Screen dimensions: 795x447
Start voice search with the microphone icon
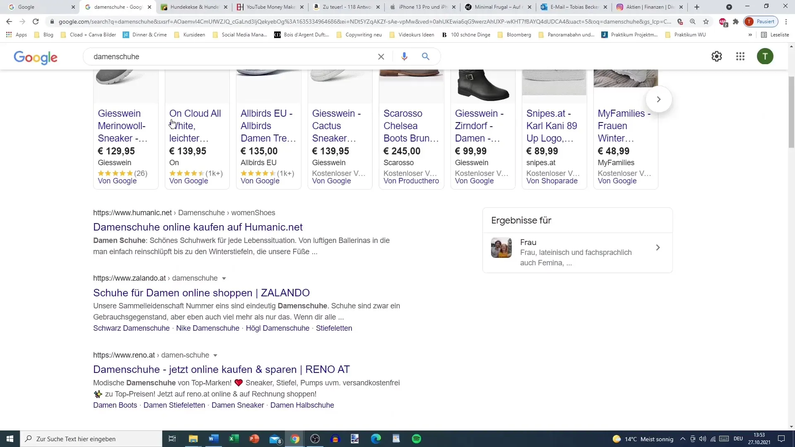[x=404, y=57]
